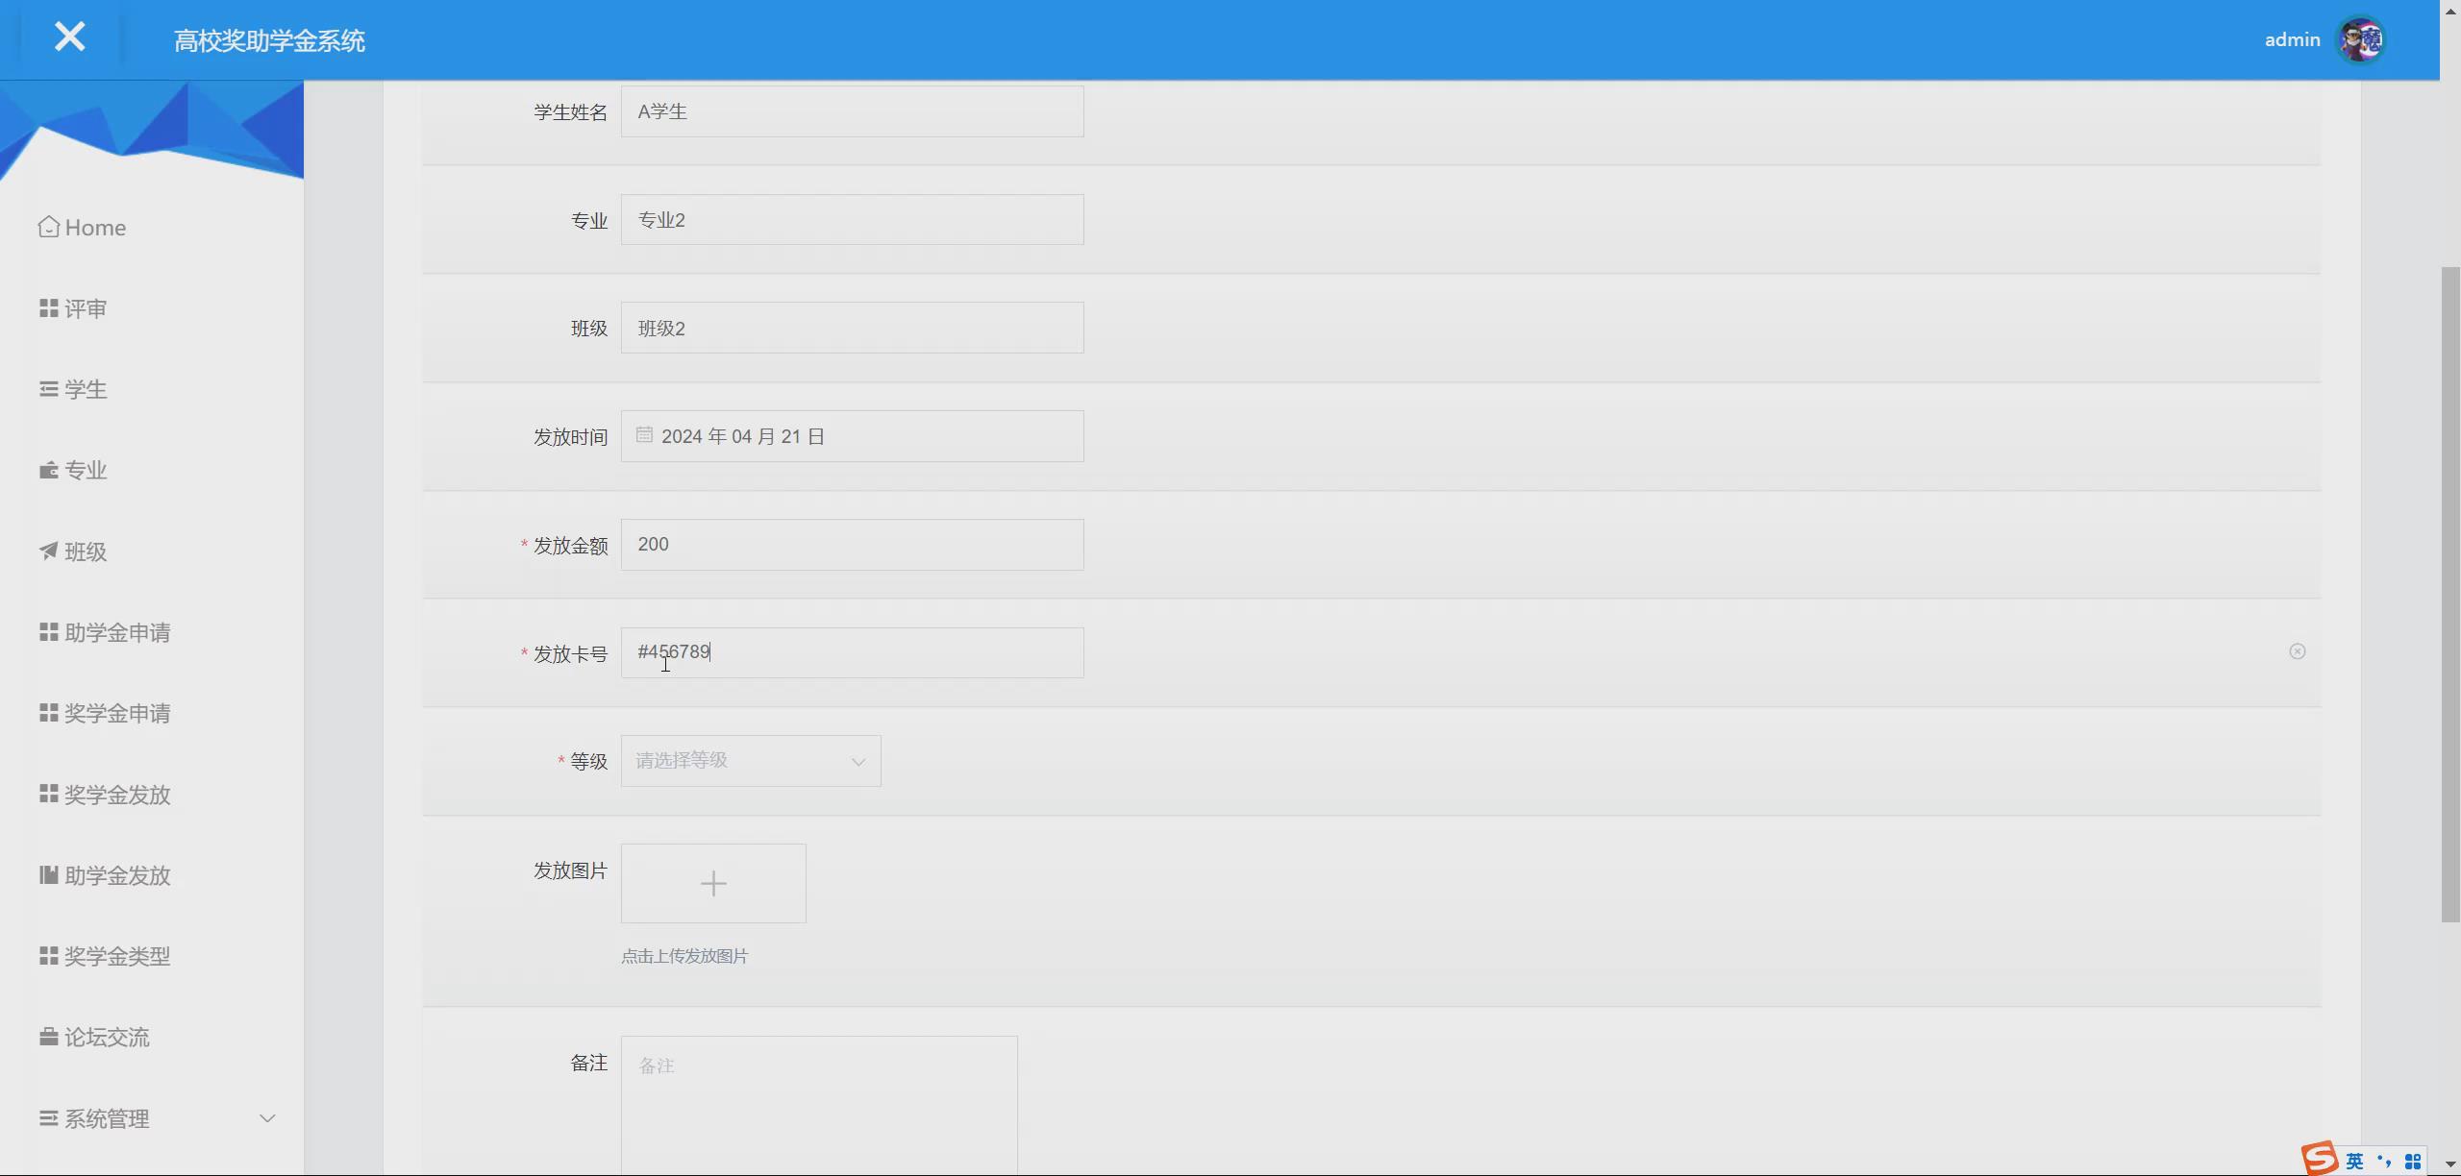This screenshot has width=2461, height=1176.
Task: Open the 请选择等级 dropdown
Action: pyautogui.click(x=750, y=761)
